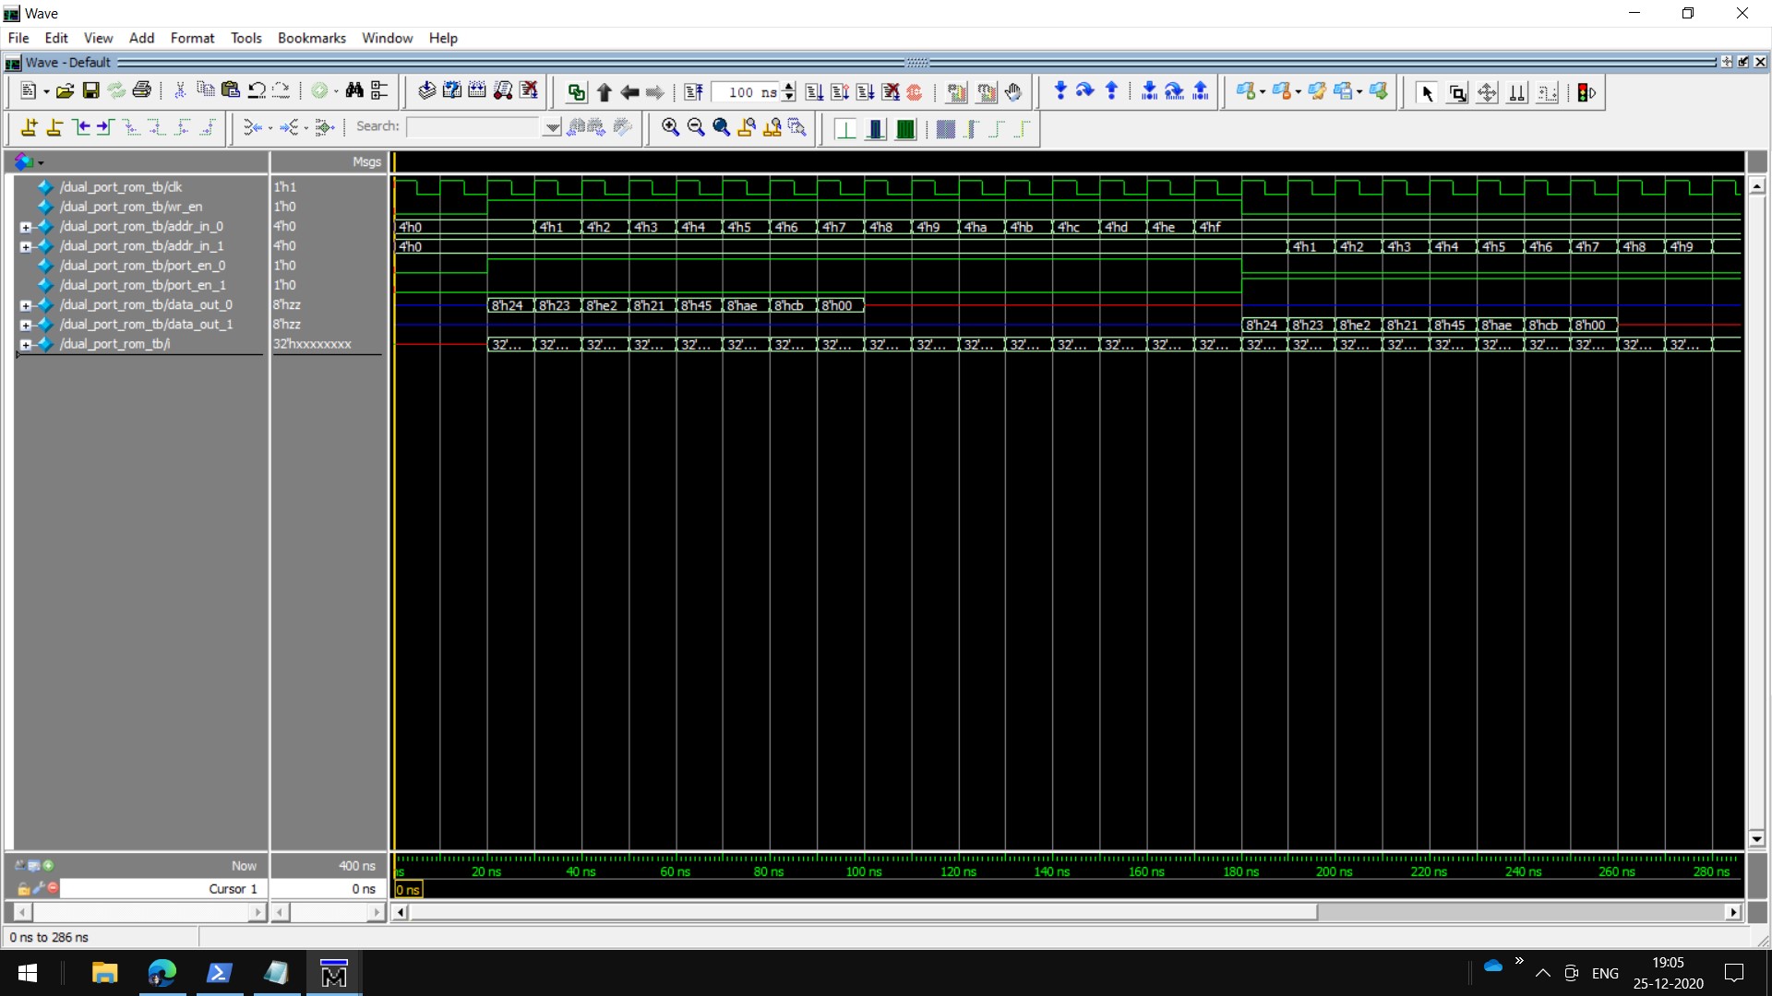Toggle the lock icon on Cursor 1
This screenshot has width=1772, height=996.
24,889
